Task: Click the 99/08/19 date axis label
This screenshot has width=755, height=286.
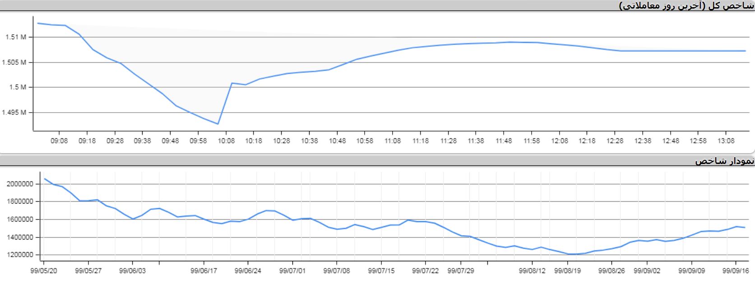Action: [567, 271]
